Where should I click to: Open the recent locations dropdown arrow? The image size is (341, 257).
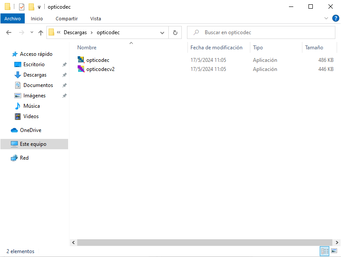coord(32,32)
